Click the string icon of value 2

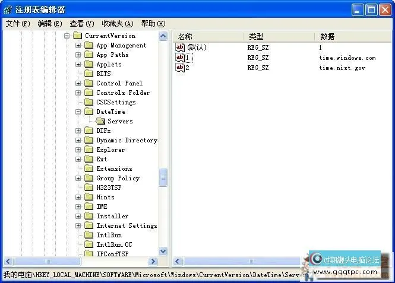180,68
